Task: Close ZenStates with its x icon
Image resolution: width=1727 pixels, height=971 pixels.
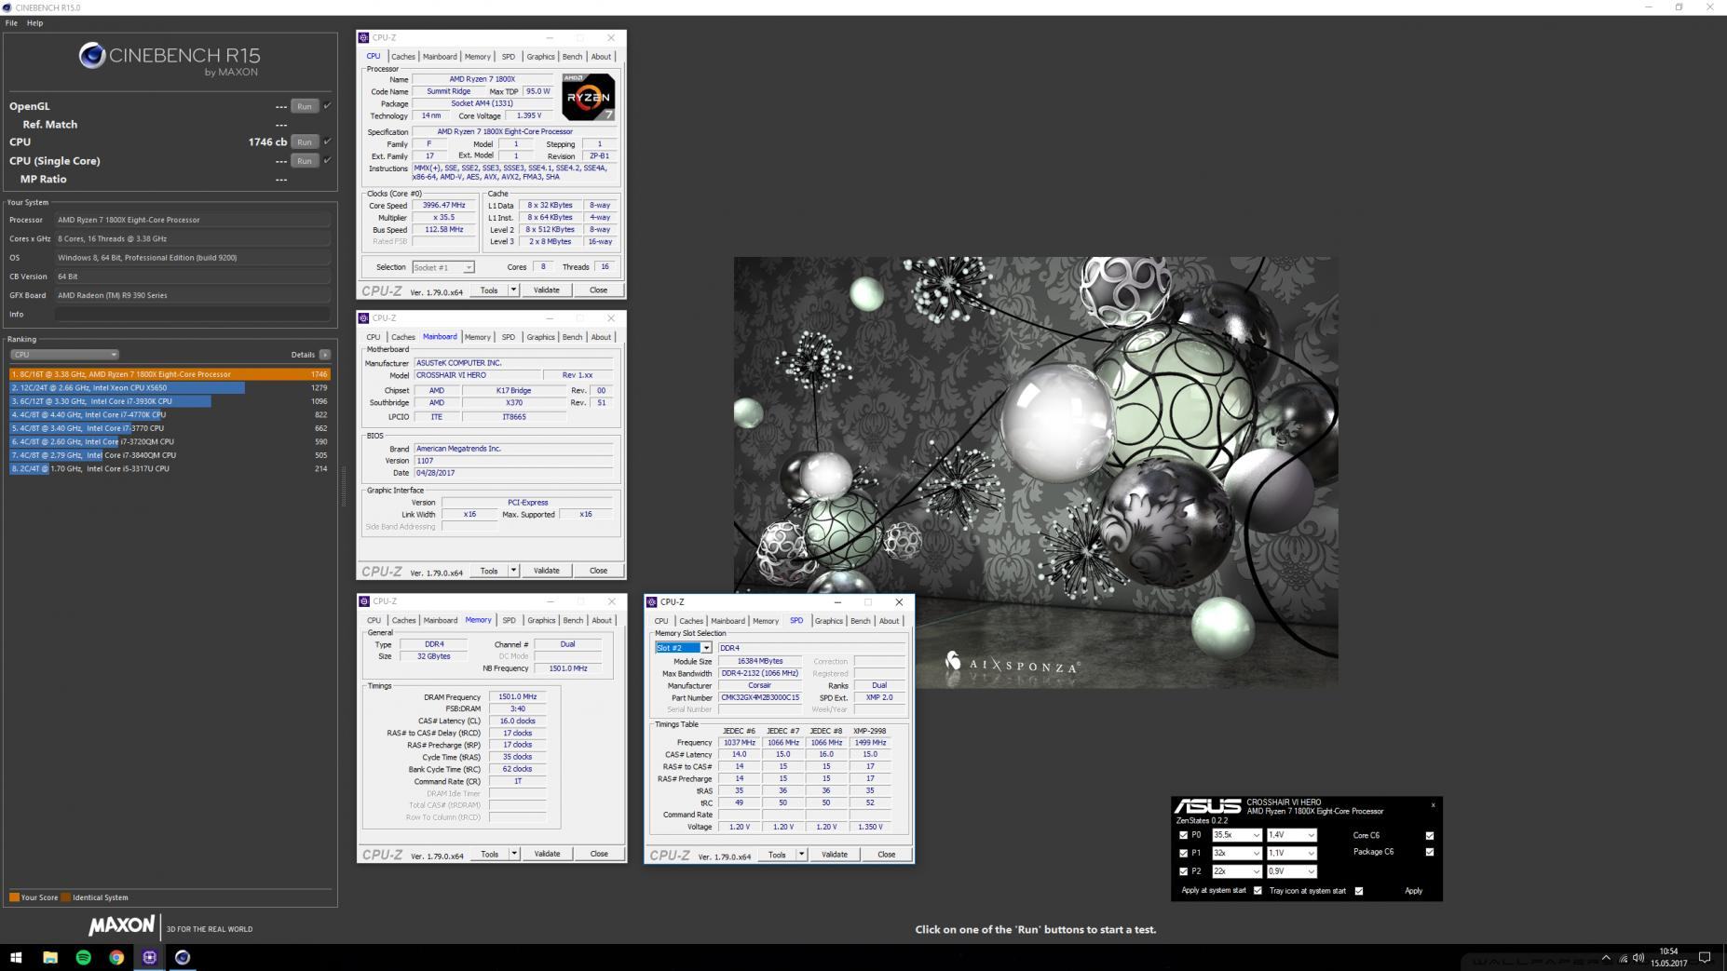Action: click(x=1433, y=805)
